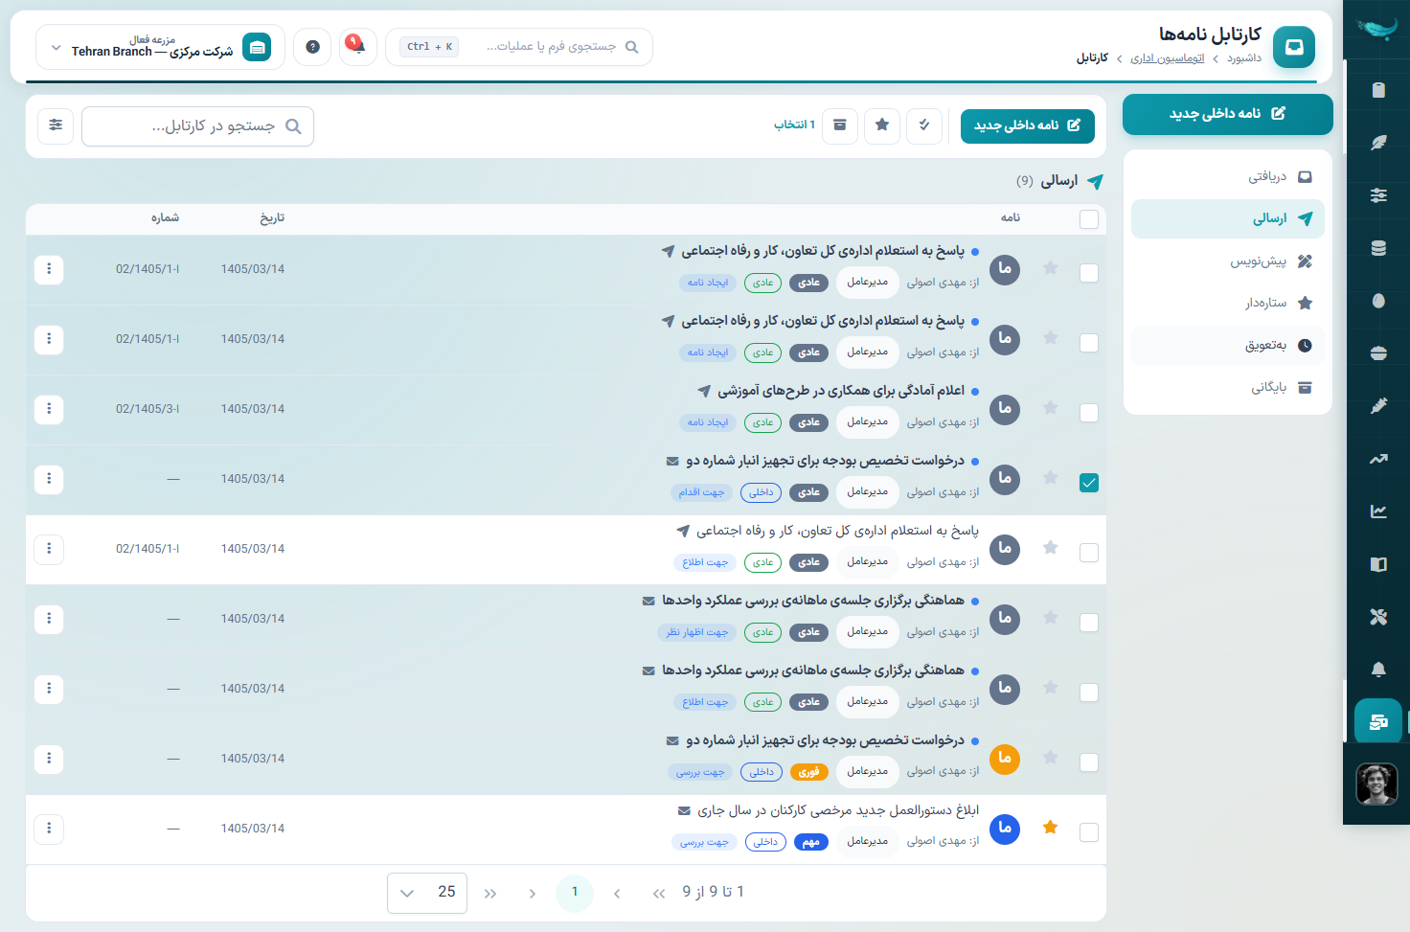Click toolbar 'نامه داخلی جدید' button

1028,125
